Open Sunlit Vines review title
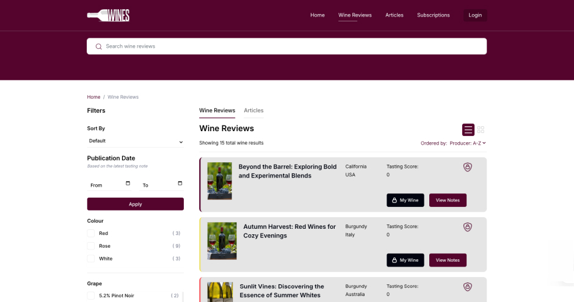The width and height of the screenshot is (574, 302). 282,290
